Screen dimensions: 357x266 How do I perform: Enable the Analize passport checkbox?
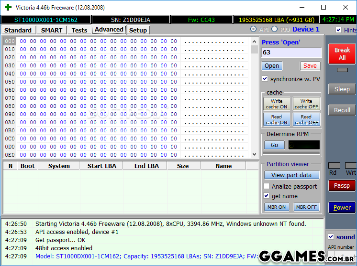click(267, 186)
